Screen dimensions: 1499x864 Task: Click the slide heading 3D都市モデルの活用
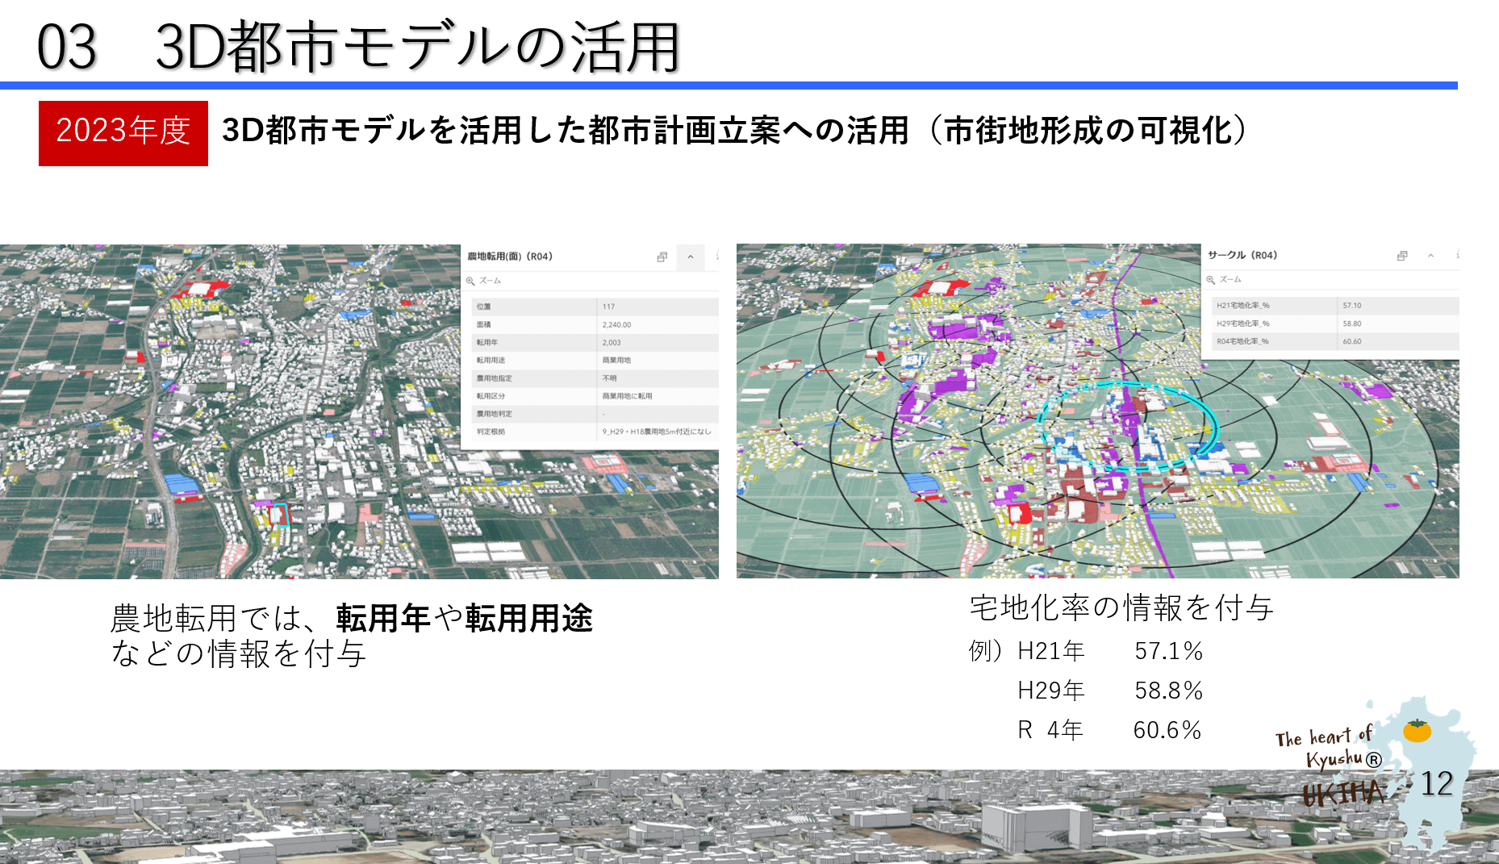[x=418, y=47]
